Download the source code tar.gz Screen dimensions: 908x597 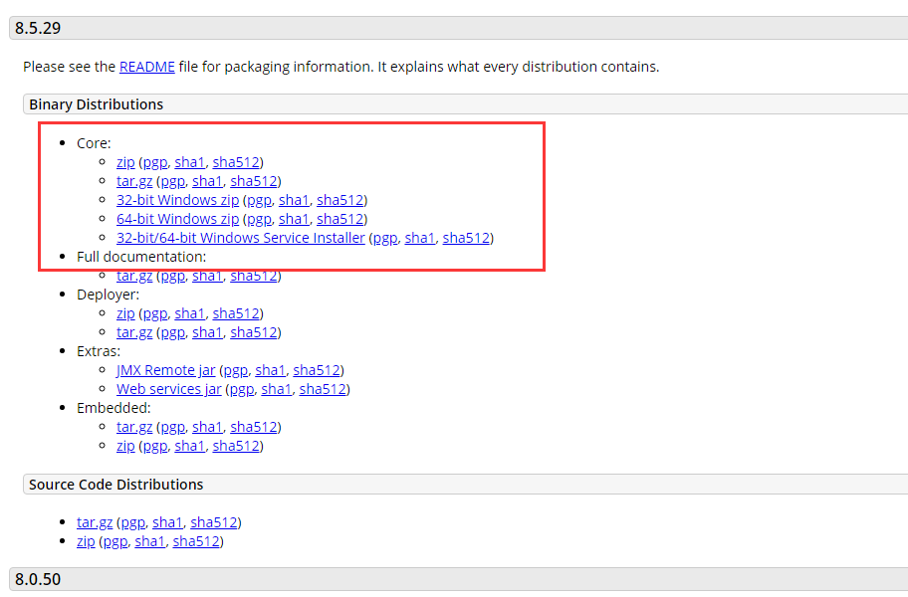pyautogui.click(x=95, y=522)
